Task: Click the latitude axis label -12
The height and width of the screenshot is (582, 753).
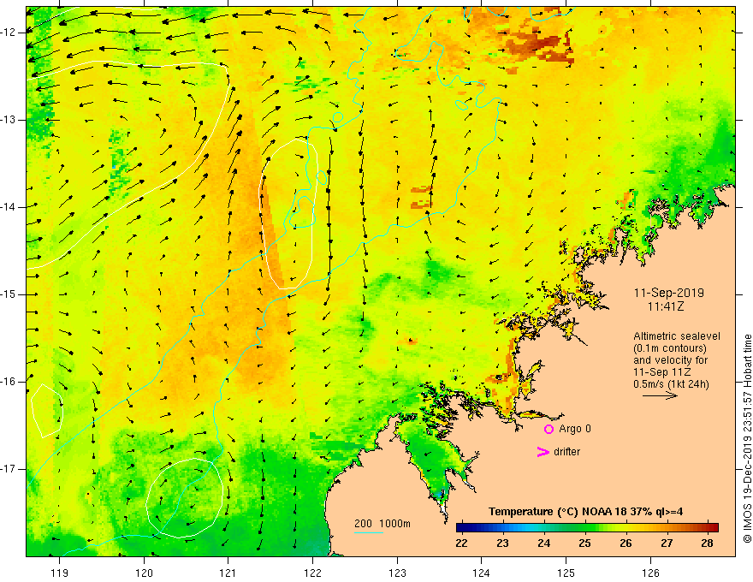Action: pyautogui.click(x=9, y=33)
